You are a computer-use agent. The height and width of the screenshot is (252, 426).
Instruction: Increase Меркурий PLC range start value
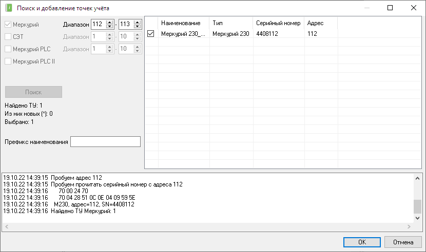point(109,47)
